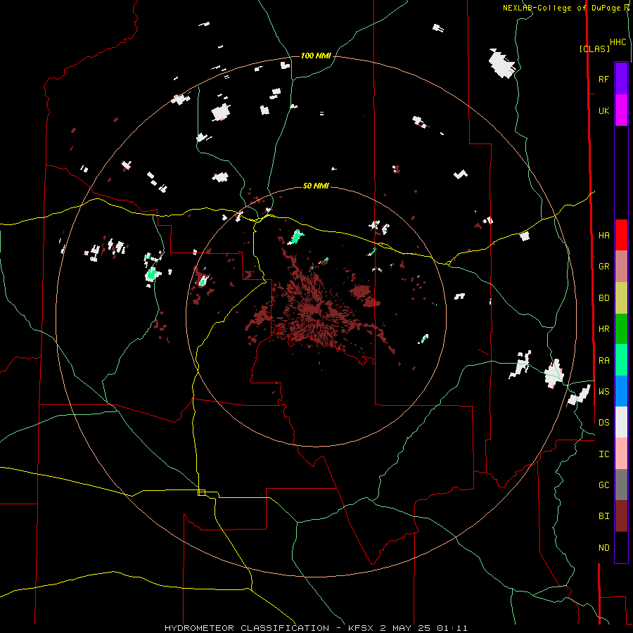Select the GR salmon legend swatch
The image size is (633, 633).
pos(621,267)
